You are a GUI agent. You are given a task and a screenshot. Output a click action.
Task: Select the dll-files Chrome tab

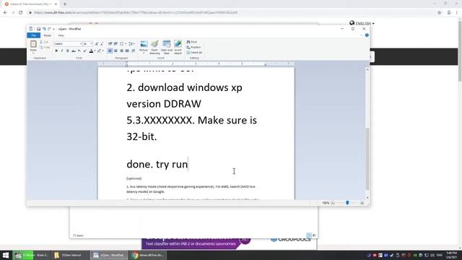(x=31, y=4)
